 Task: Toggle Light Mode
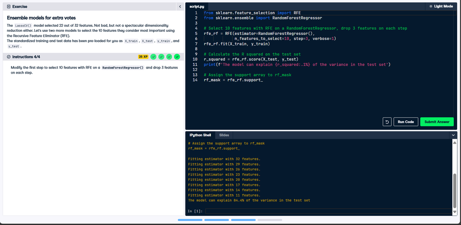[441, 6]
